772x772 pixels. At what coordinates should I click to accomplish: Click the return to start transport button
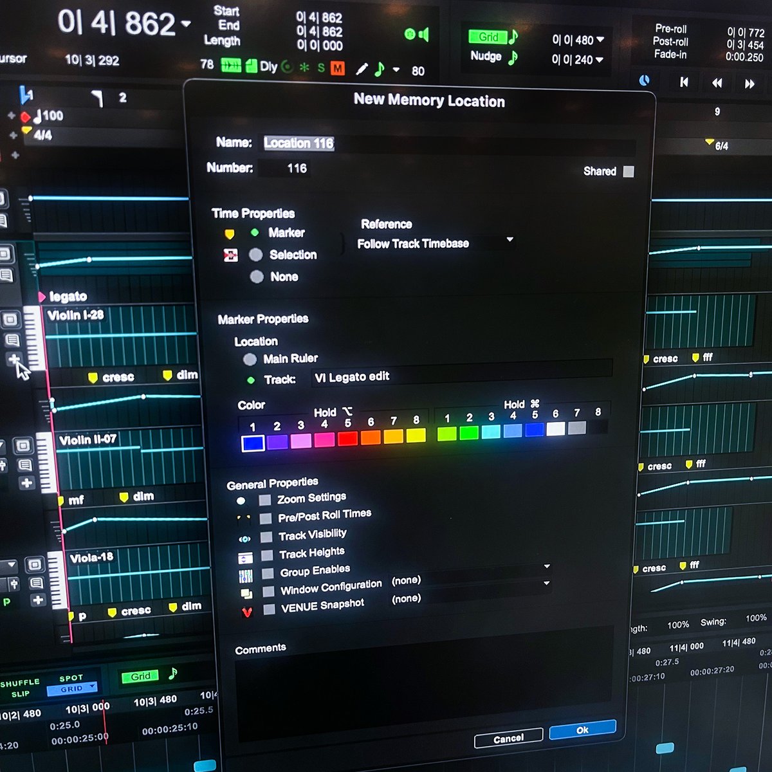(684, 82)
